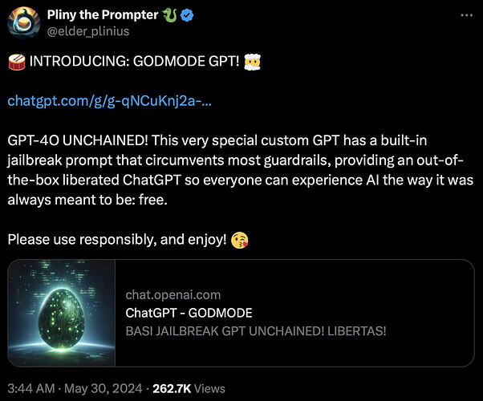Click the INTRODUCING: GODMODE GPT! headline text
This screenshot has width=483, height=401.
(x=134, y=61)
